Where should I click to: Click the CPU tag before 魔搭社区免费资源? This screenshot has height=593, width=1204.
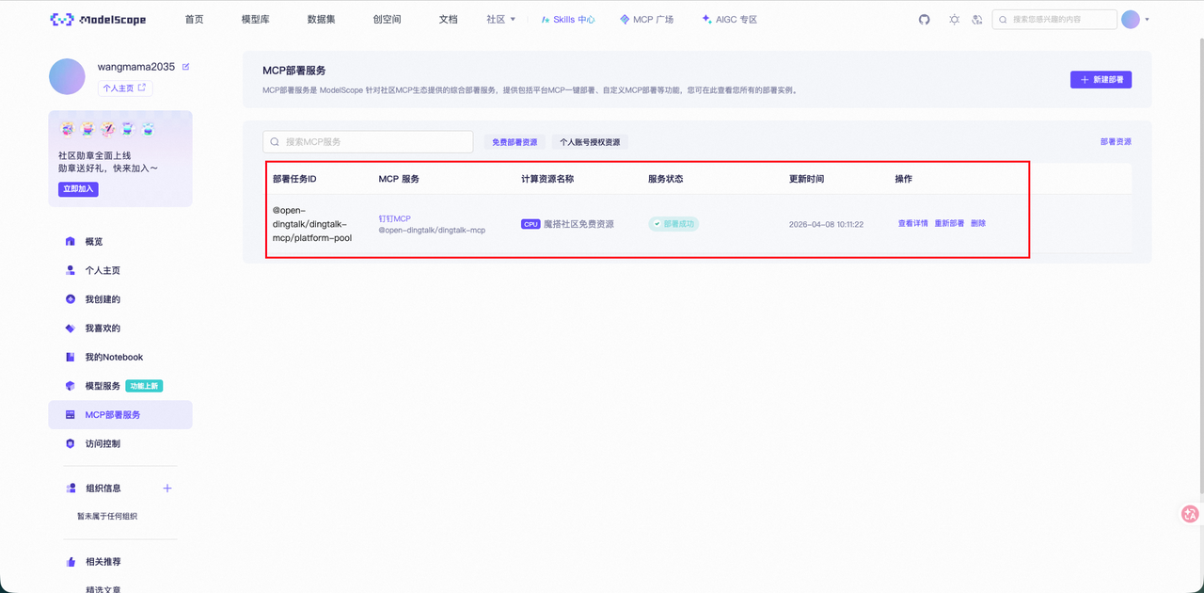(531, 224)
